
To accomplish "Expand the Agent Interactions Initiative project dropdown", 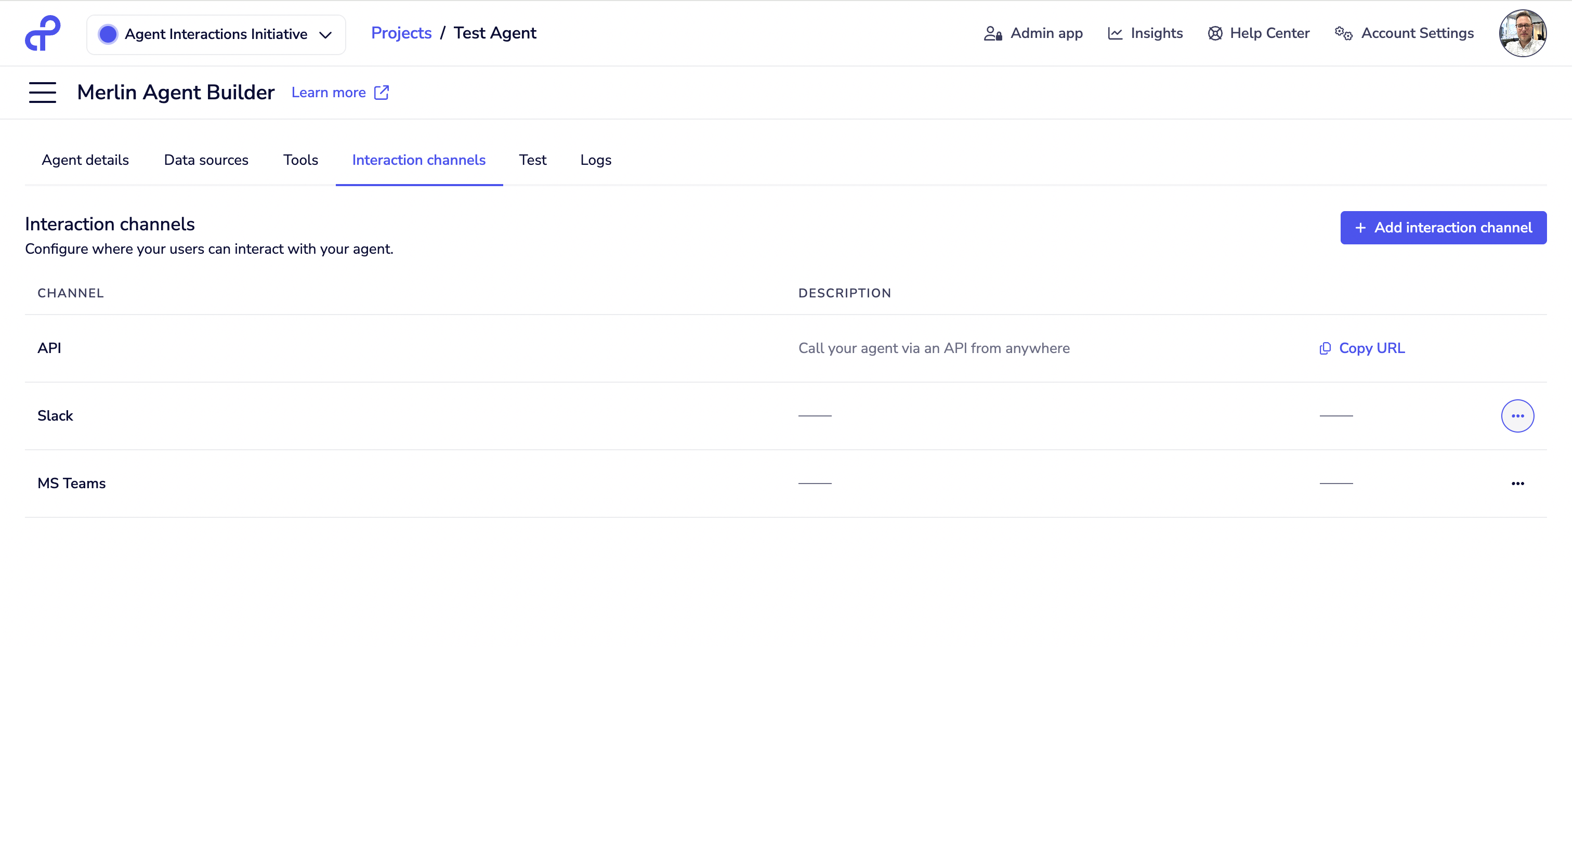I will click(215, 34).
